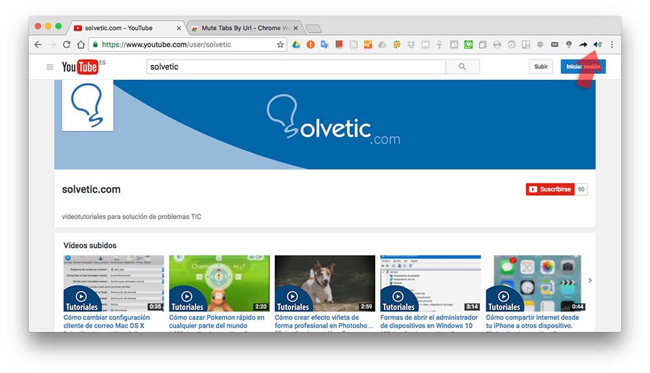This screenshot has width=650, height=373.
Task: Click the YouTube search field containing solvetic
Action: [296, 67]
